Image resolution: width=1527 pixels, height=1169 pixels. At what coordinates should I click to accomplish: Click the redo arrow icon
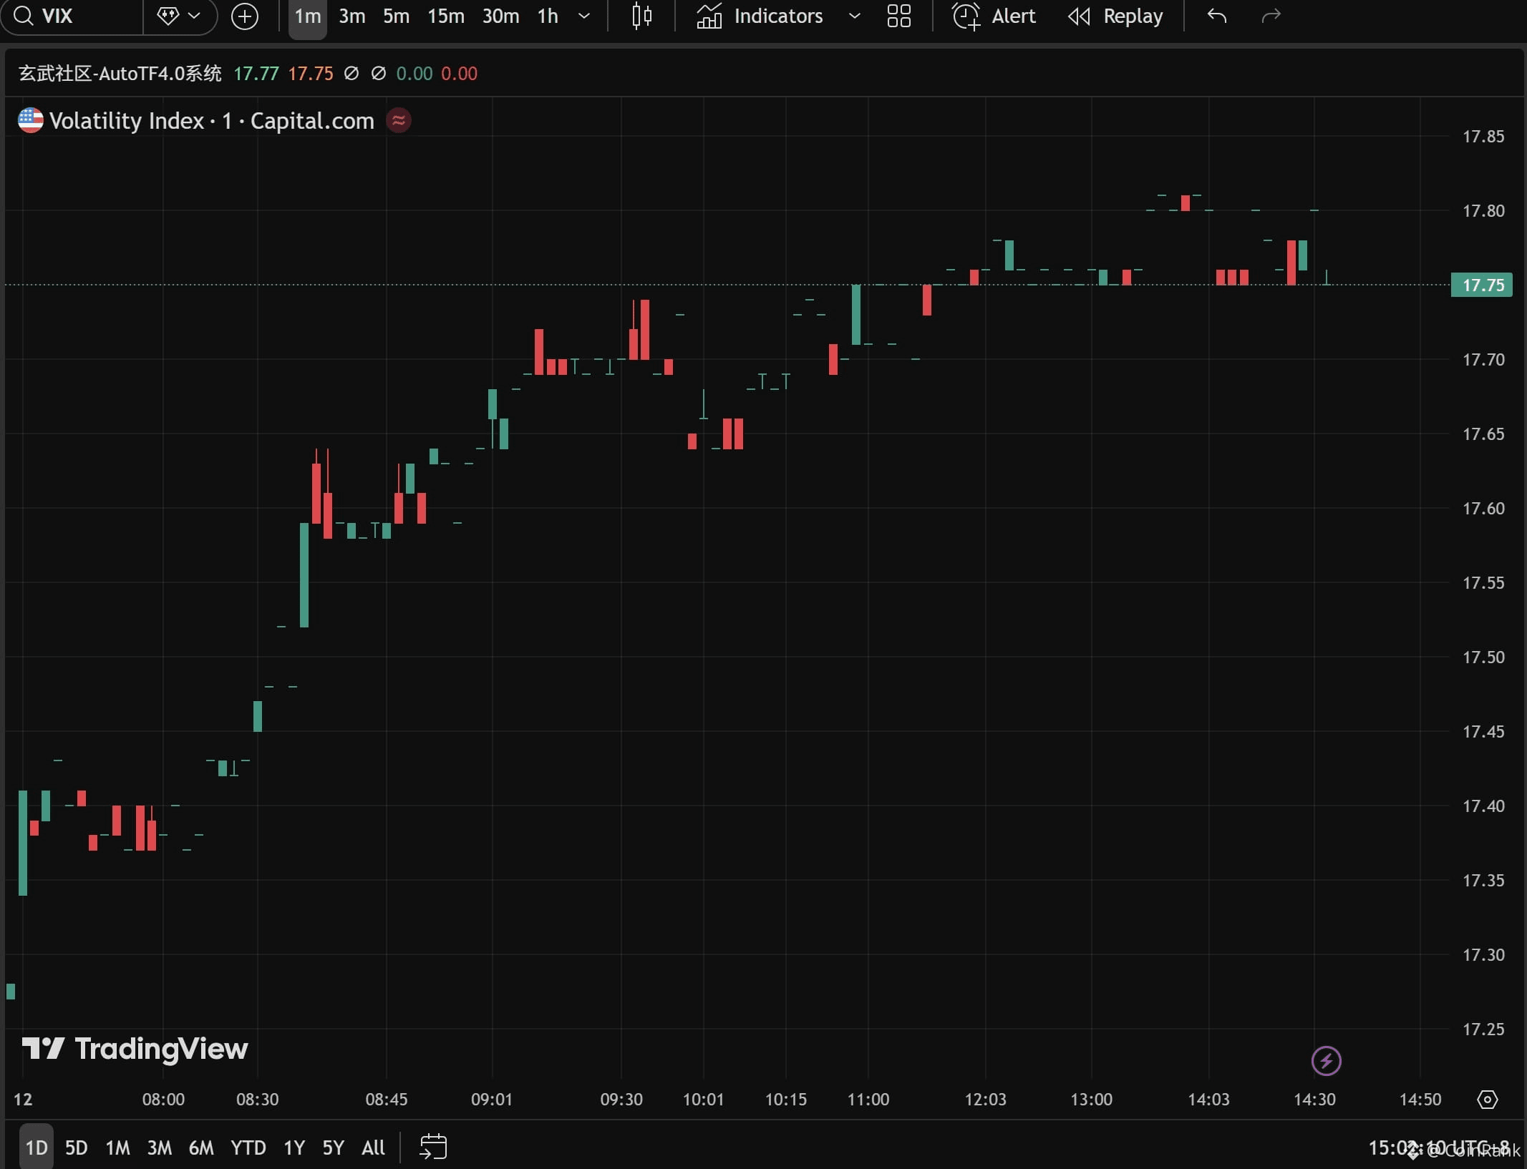coord(1271,16)
